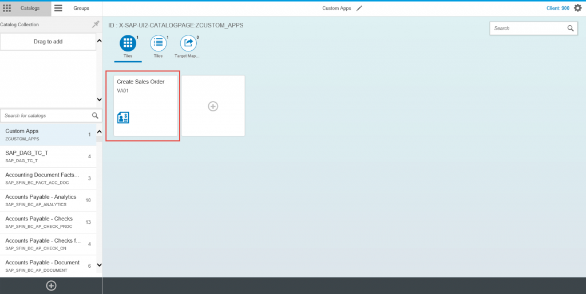Open the Target Mappings view

[188, 43]
